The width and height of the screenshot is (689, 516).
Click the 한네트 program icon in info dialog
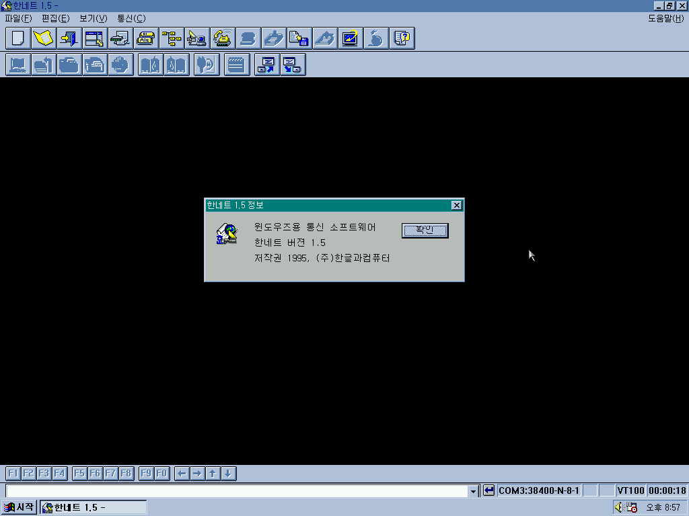tap(227, 234)
